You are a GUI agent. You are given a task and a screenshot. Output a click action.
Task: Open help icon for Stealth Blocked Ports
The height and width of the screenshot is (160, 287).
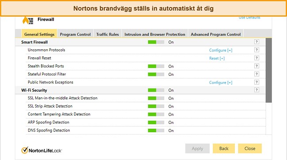pyautogui.click(x=257, y=66)
